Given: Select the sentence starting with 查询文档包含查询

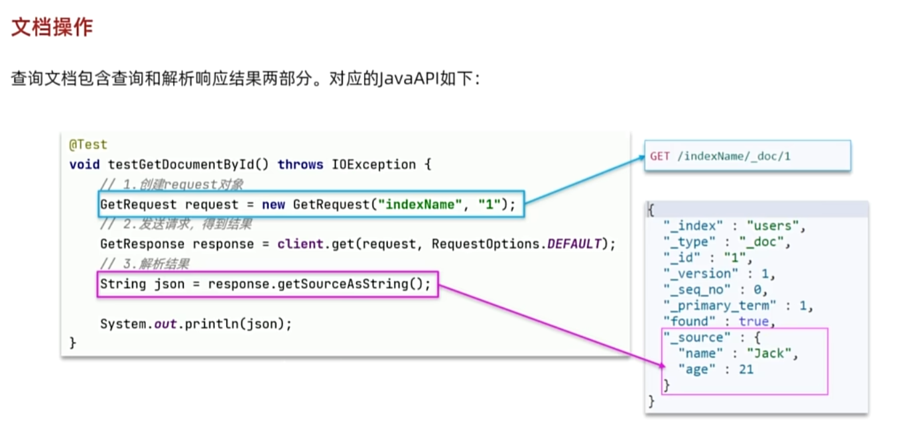Looking at the screenshot, I should [x=245, y=79].
